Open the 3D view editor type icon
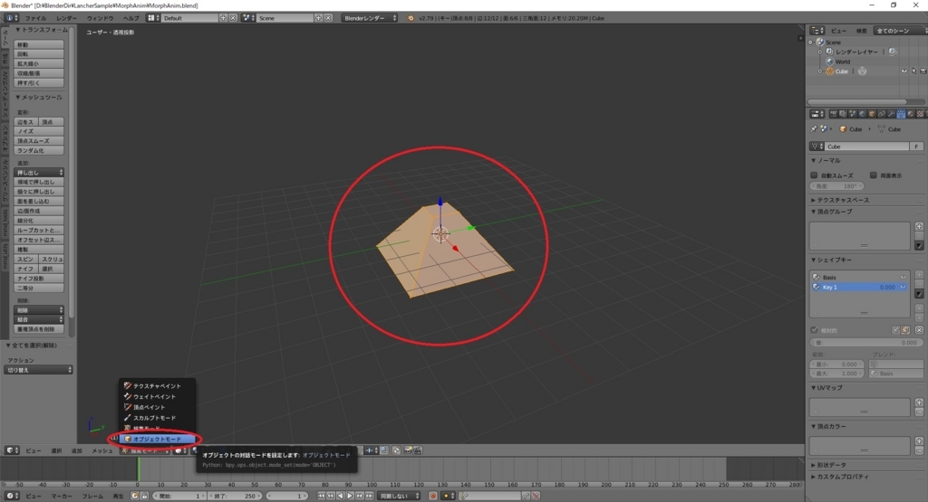Screen dimensions: 928x502 tap(12, 450)
